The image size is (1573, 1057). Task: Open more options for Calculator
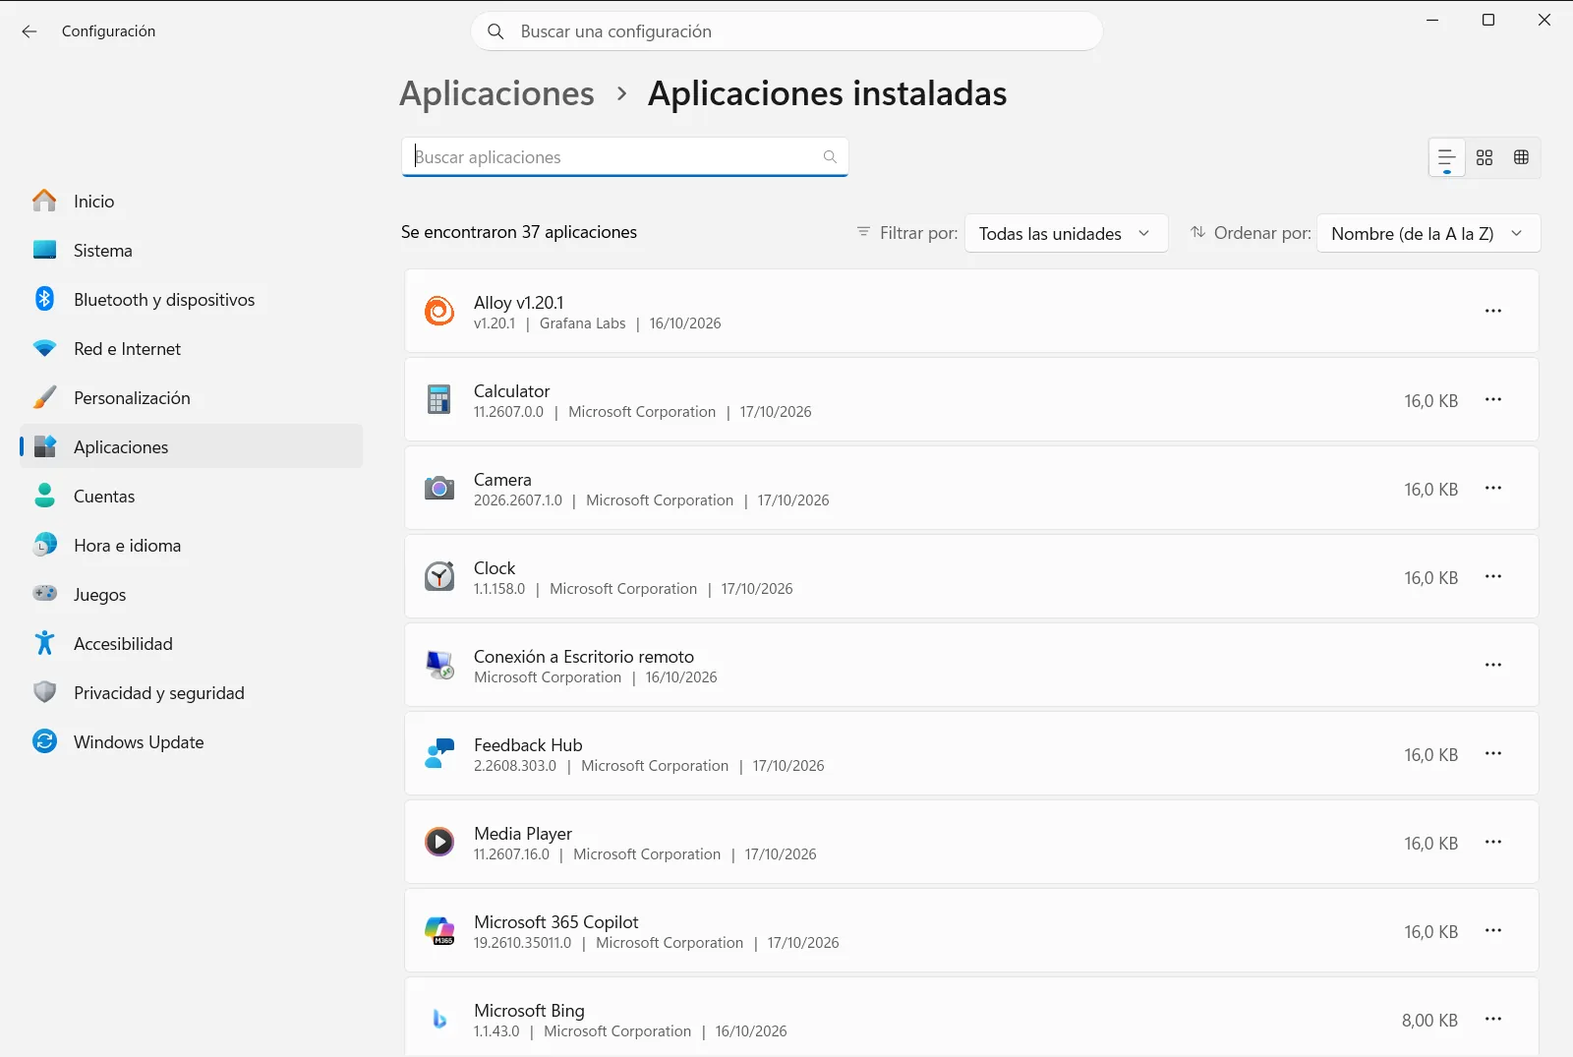click(x=1493, y=399)
